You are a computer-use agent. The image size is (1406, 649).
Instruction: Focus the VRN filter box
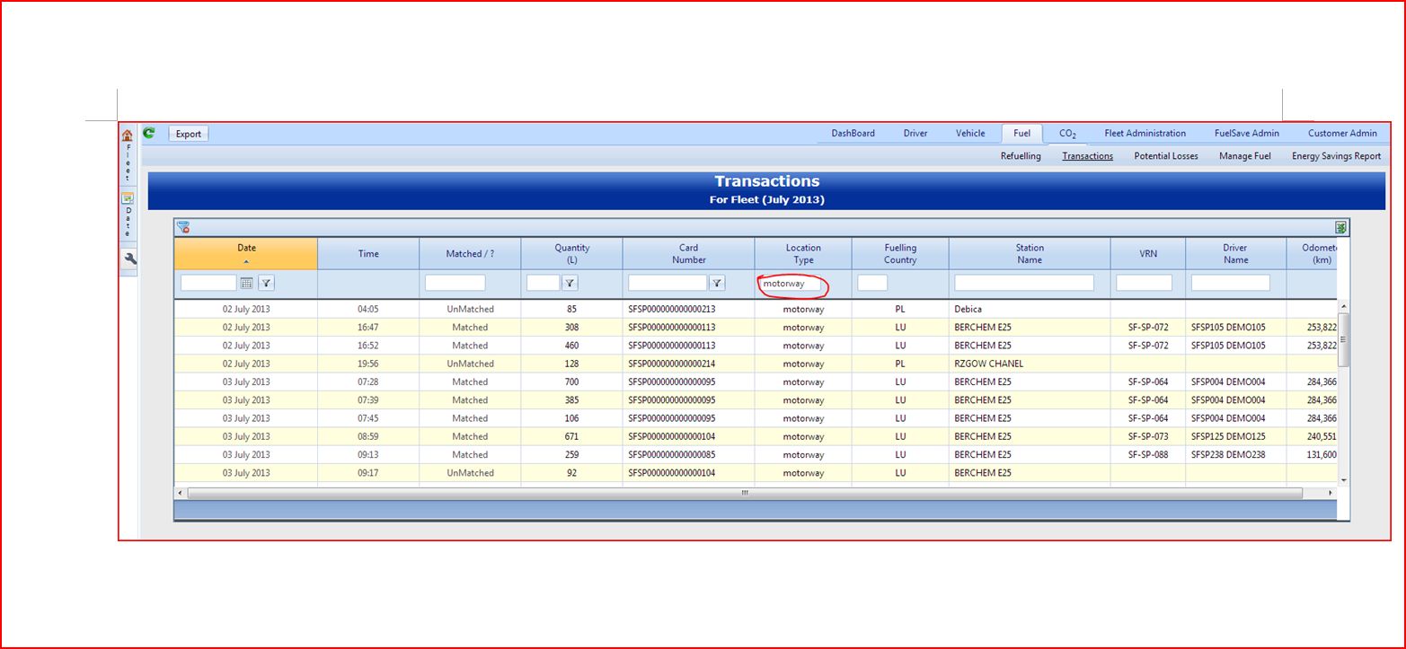[x=1144, y=283]
